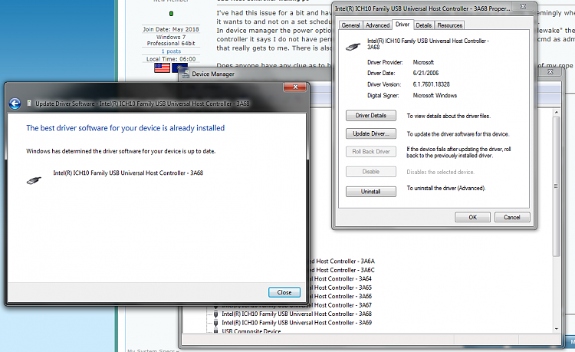The height and width of the screenshot is (352, 575).
Task: Click the small device icon in Update Driver title
Action: 29,104
